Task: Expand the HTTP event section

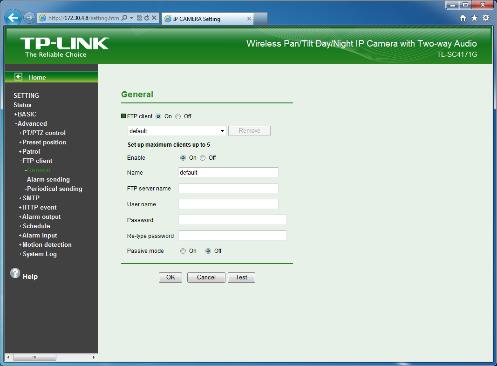Action: pos(38,207)
